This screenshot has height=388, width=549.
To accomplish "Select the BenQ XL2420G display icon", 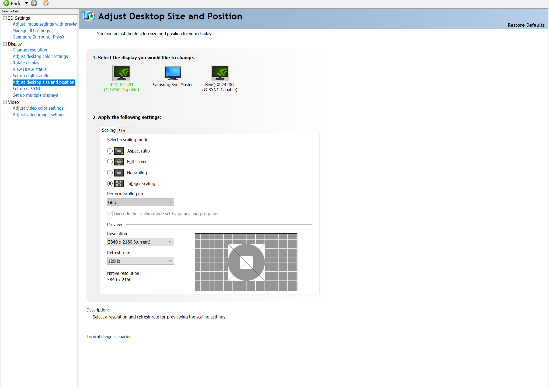I will tap(220, 73).
